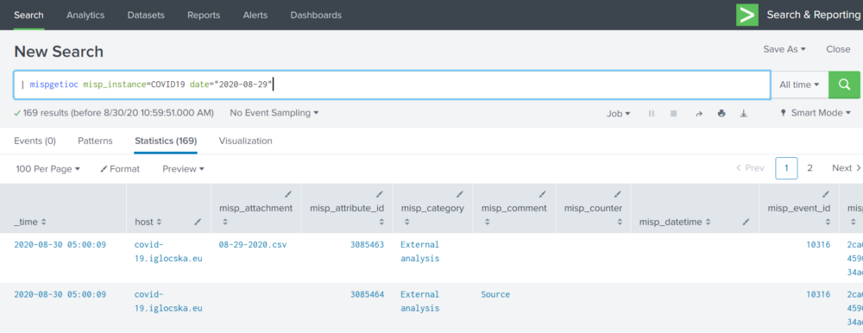Screen dimensions: 863x333
Task: Click _time value in 3085464 row
Action: [x=60, y=294]
